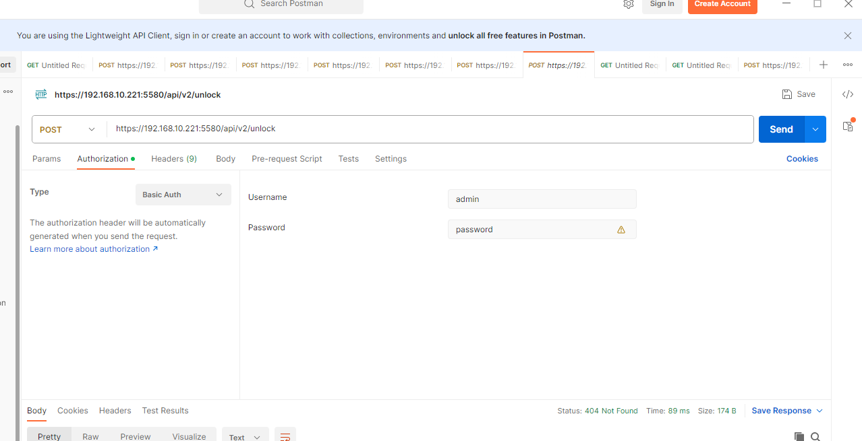Click the Username field containing admin

(542, 199)
